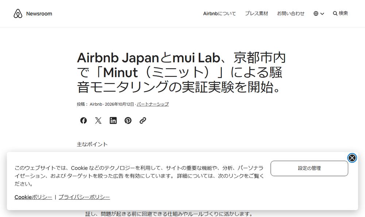Viewport: 365px width, 217px height.
Task: Share article on LinkedIn
Action: [x=113, y=121]
